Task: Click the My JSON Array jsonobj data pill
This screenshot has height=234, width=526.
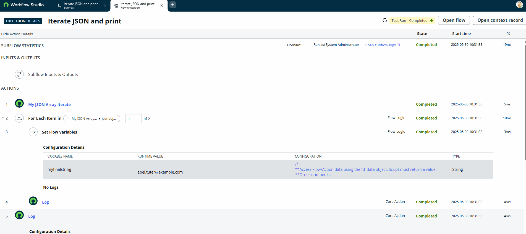Action: (92, 119)
